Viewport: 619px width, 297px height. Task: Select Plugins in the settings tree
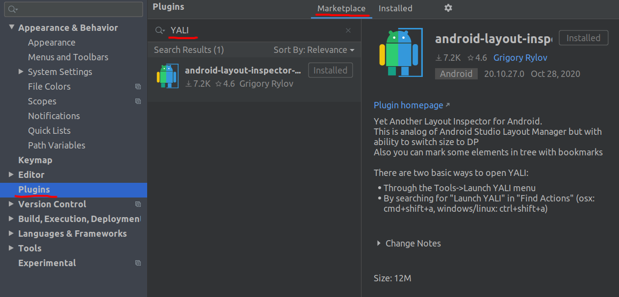click(74, 190)
